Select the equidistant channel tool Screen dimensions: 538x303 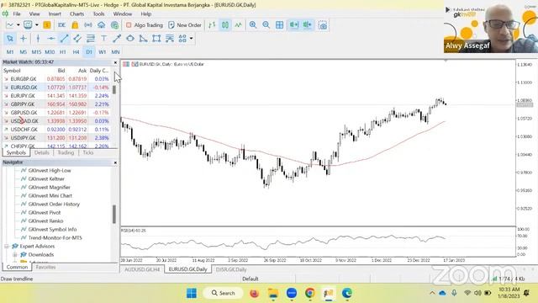pyautogui.click(x=77, y=39)
